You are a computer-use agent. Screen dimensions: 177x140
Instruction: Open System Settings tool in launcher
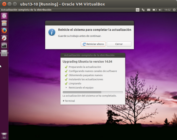point(4,38)
